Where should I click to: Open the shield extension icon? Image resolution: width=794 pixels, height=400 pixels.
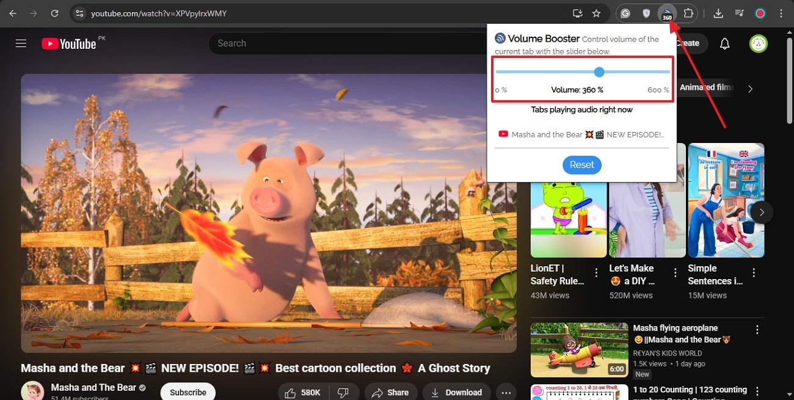click(x=646, y=13)
